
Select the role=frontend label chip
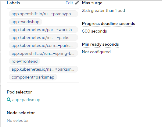pyautogui.click(x=24, y=62)
